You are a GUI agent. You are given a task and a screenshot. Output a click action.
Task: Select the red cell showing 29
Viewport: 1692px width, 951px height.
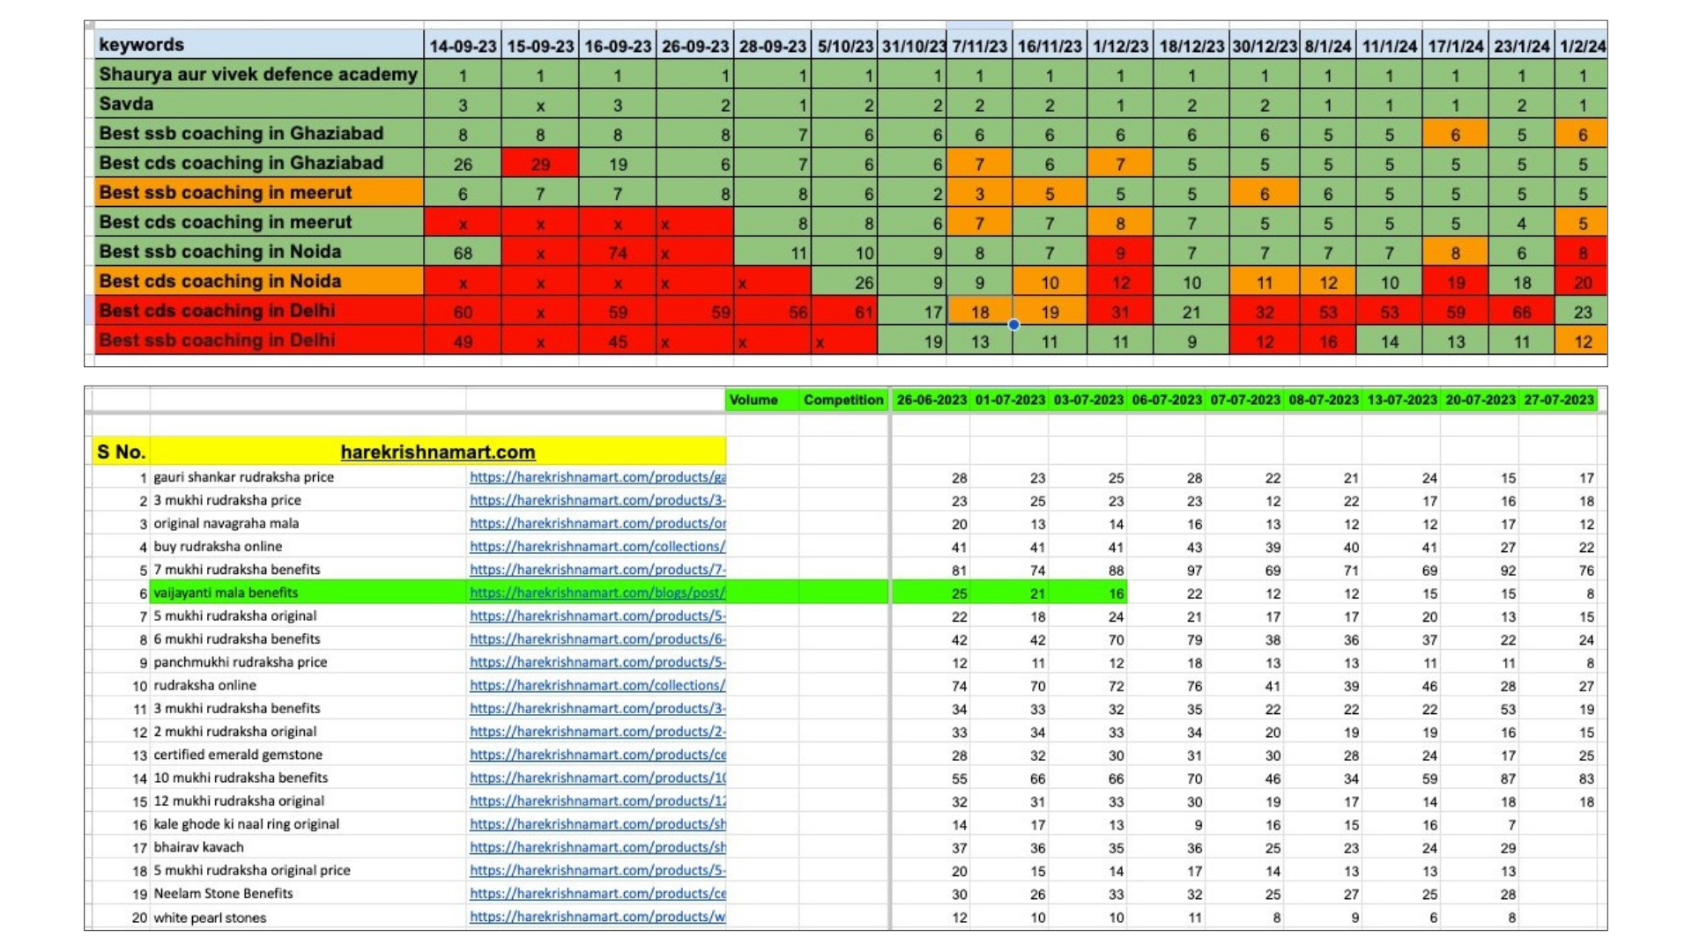click(x=540, y=164)
